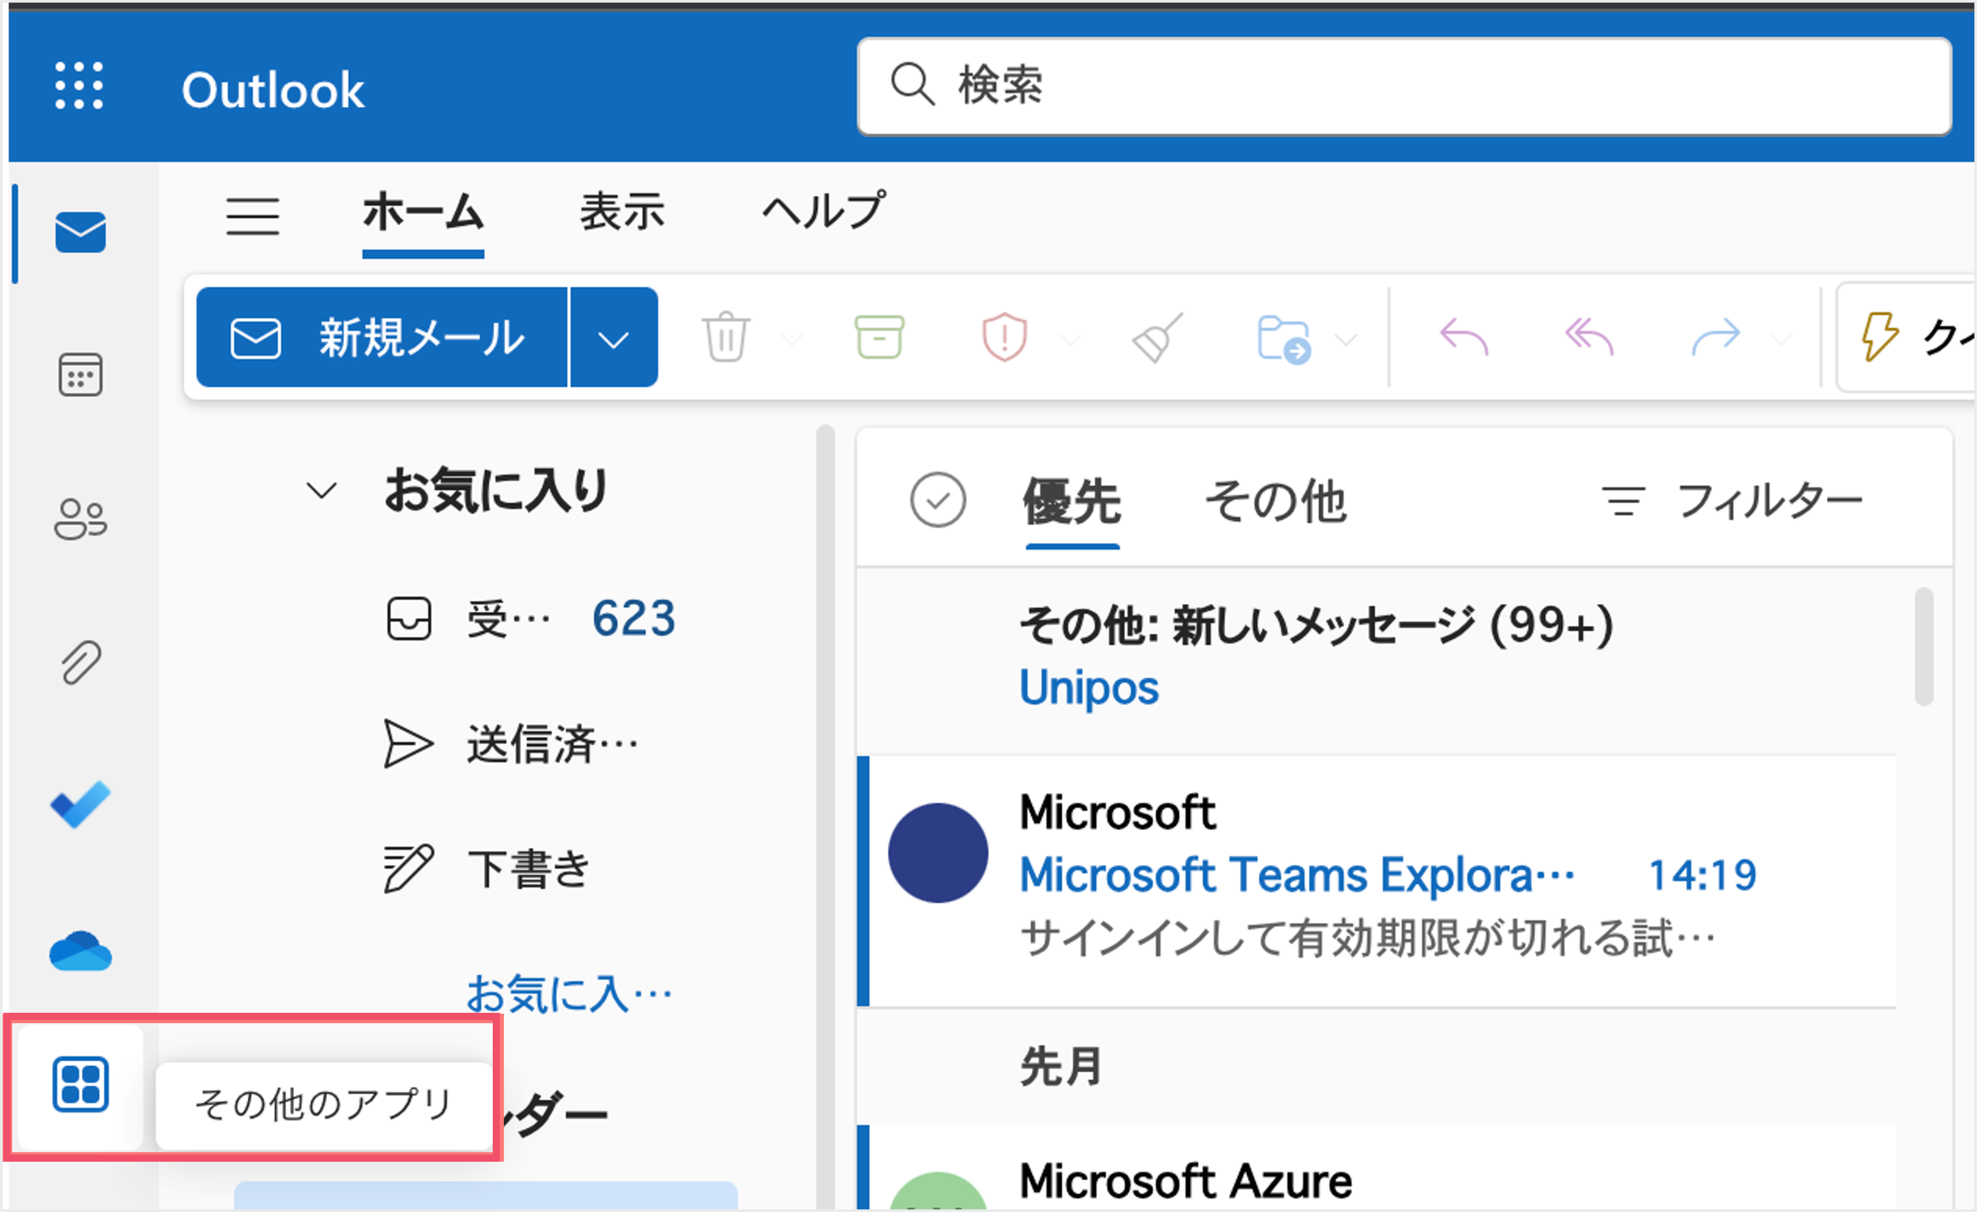Click the message list vertical scrollbar

point(1923,646)
